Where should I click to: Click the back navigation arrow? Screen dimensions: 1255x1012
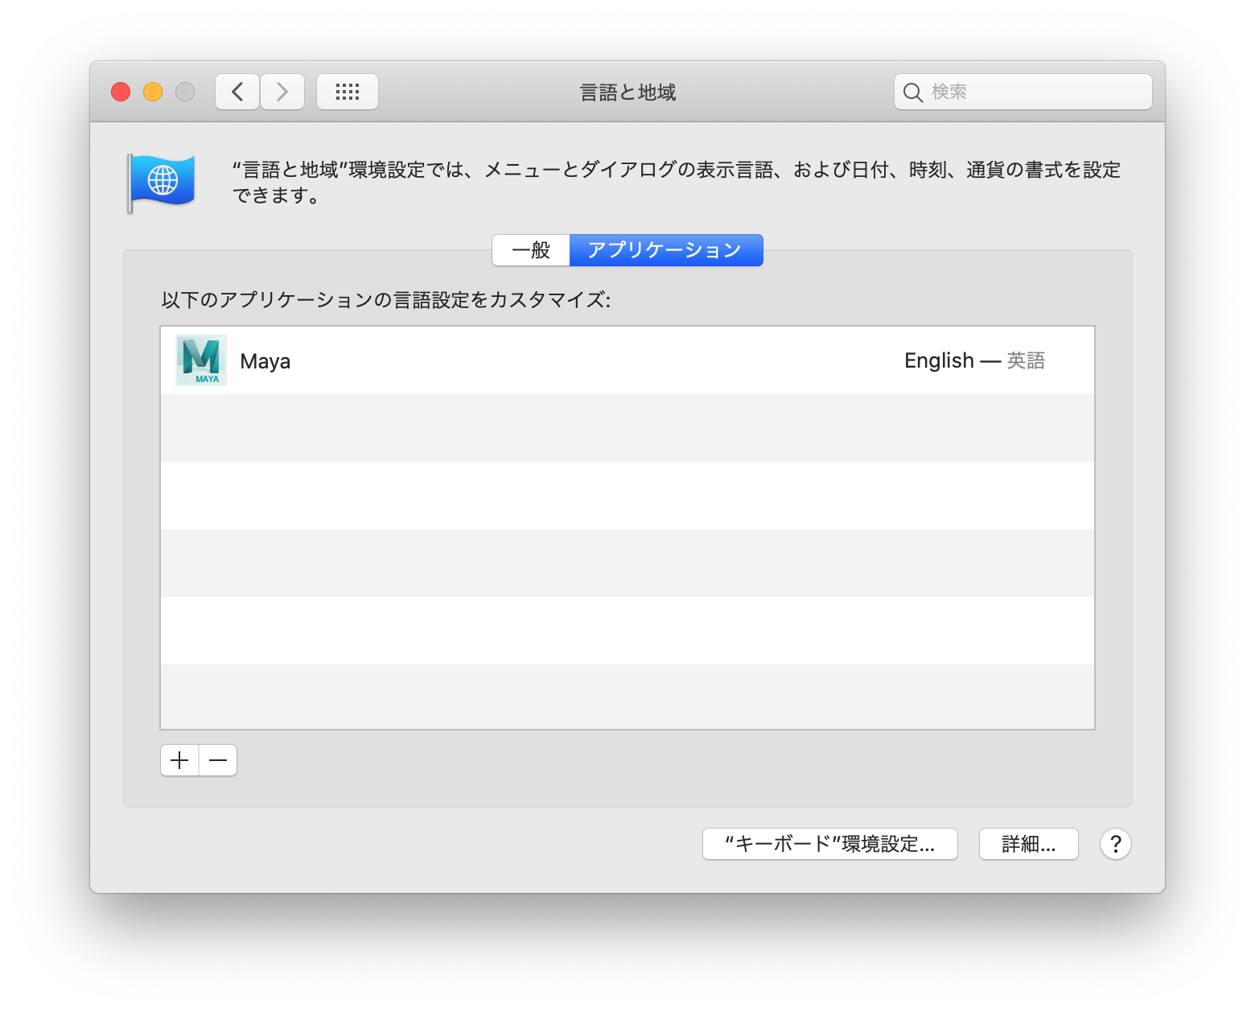[x=237, y=91]
